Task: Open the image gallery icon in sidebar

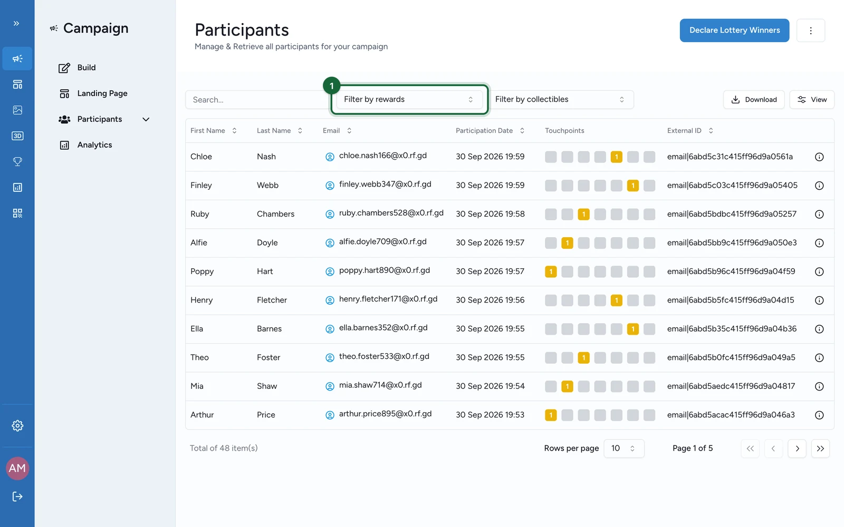Action: click(x=17, y=110)
